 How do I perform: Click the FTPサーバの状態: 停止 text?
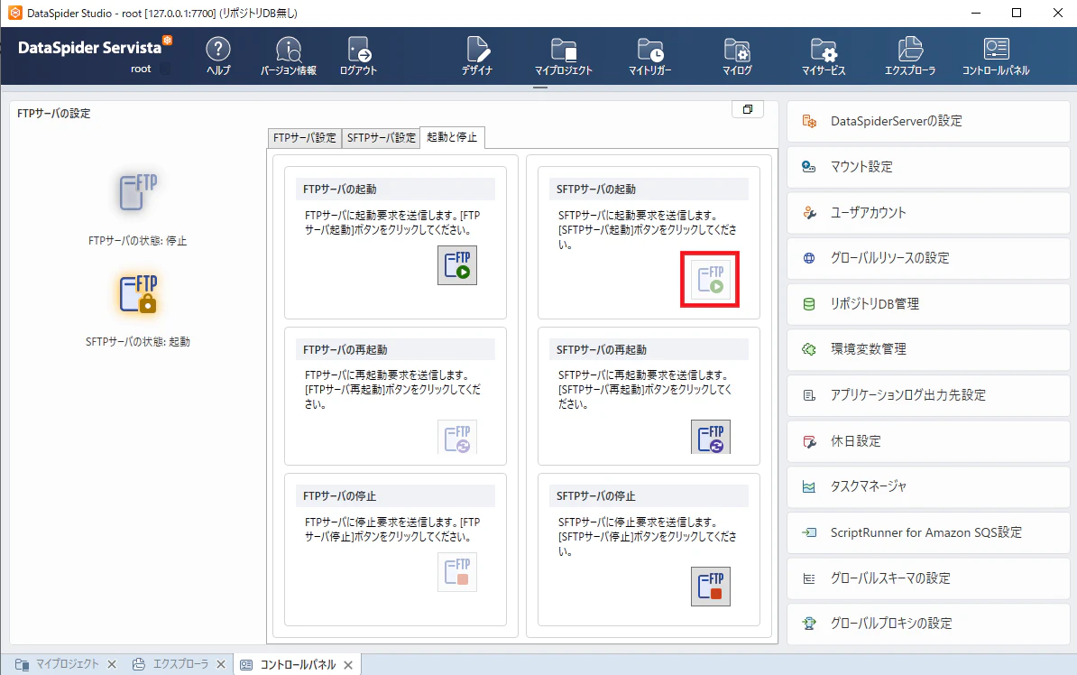(137, 241)
